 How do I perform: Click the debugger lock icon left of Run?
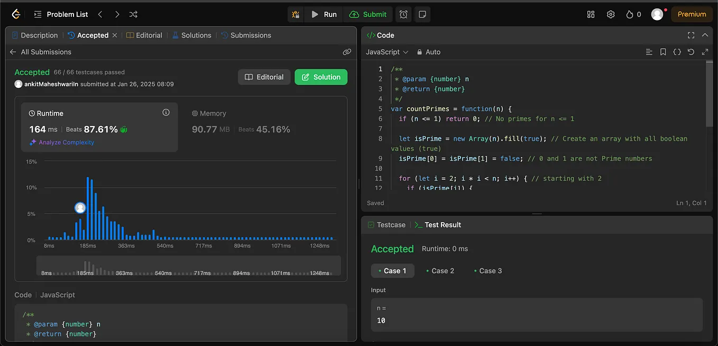[x=296, y=14]
